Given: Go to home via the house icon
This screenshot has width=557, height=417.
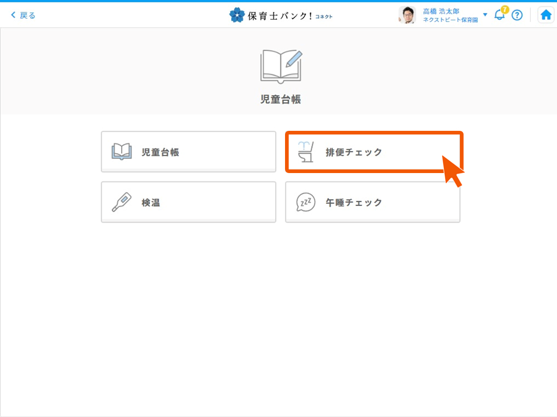Looking at the screenshot, I should [x=546, y=15].
